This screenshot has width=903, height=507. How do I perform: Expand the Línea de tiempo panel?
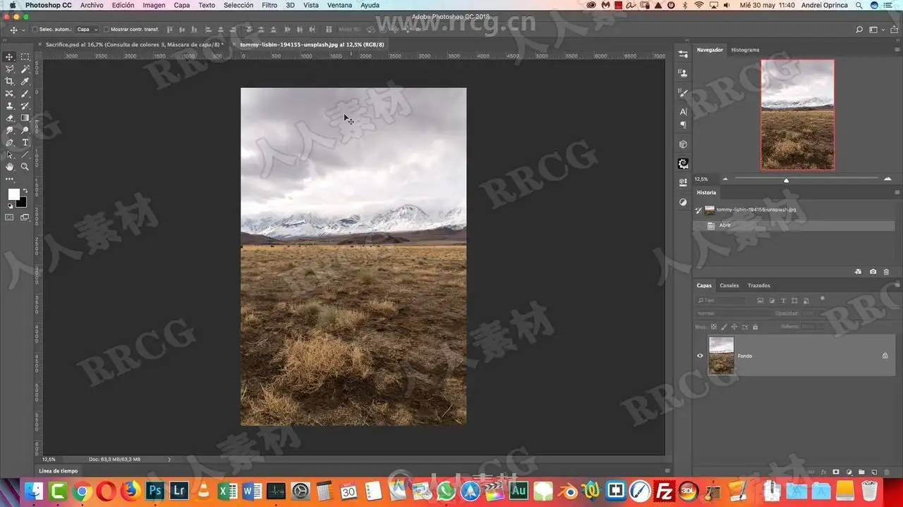coord(59,471)
